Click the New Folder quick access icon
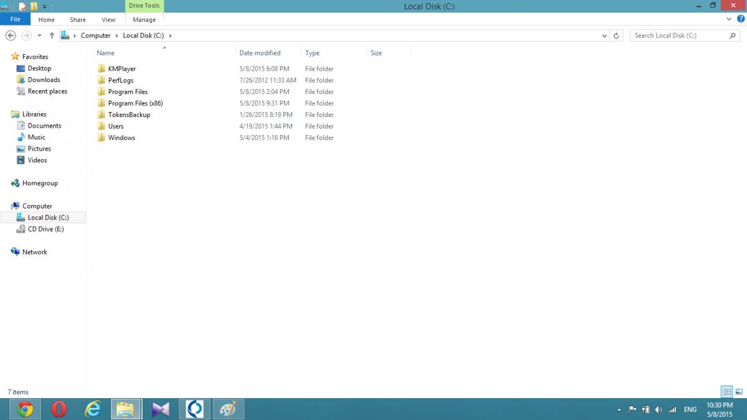Image resolution: width=747 pixels, height=420 pixels. click(x=34, y=6)
